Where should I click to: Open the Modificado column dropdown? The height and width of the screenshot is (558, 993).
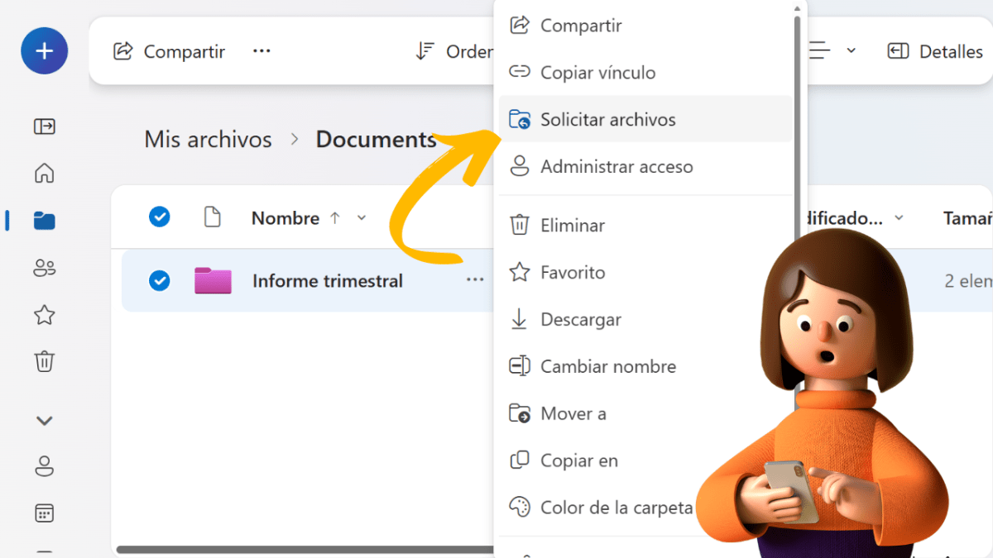pos(899,217)
